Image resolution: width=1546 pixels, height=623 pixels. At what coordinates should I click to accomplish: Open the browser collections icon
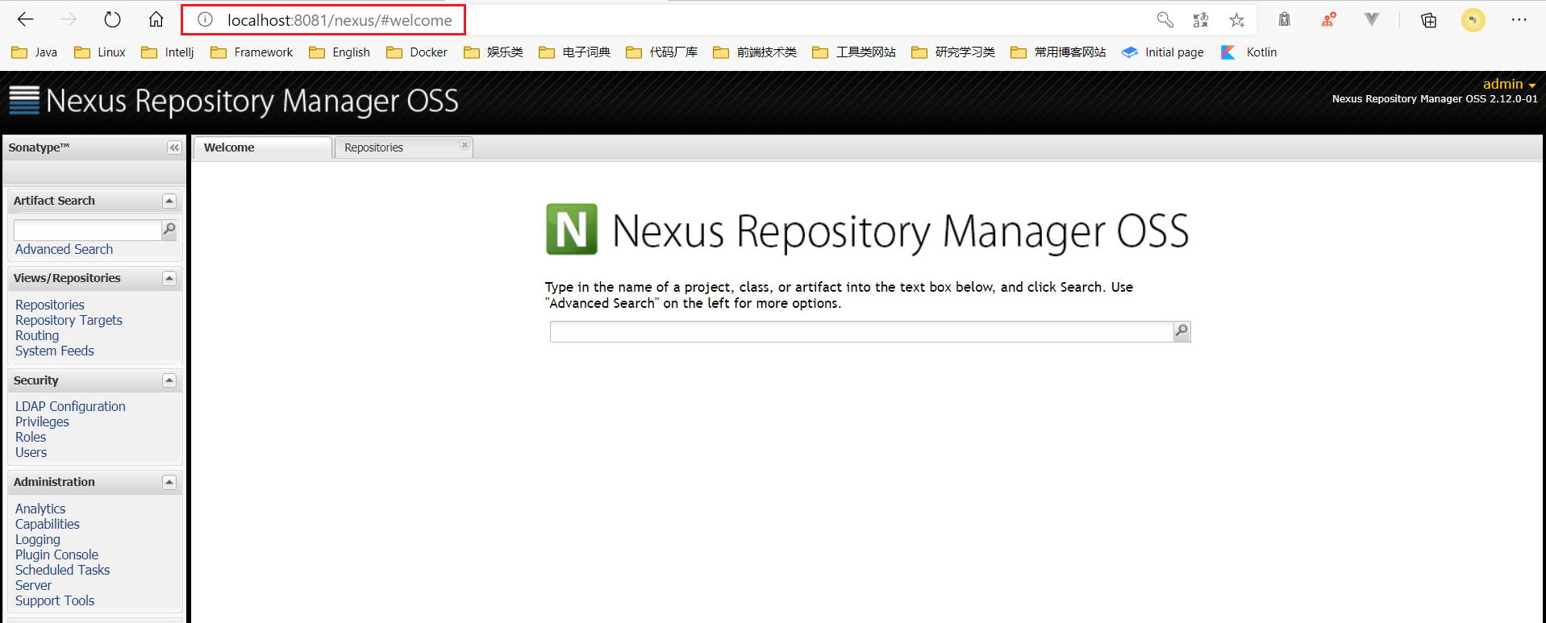1428,20
